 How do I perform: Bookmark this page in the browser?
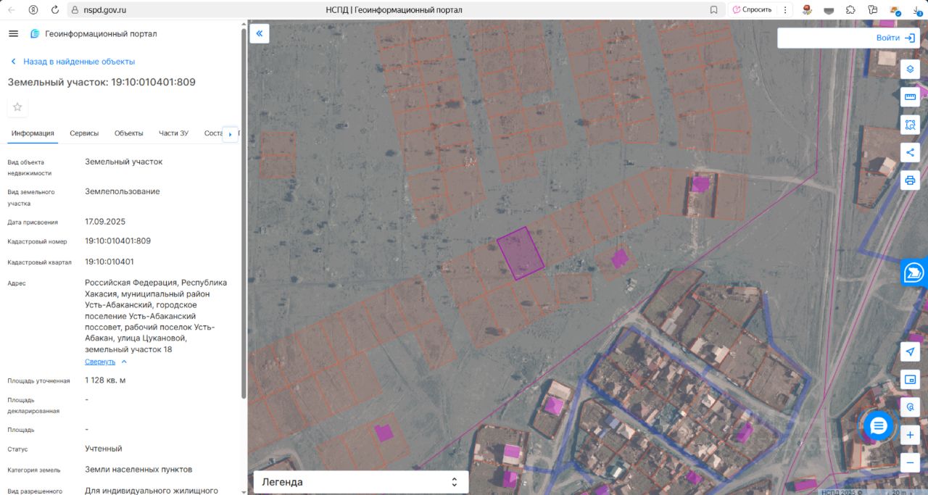714,10
